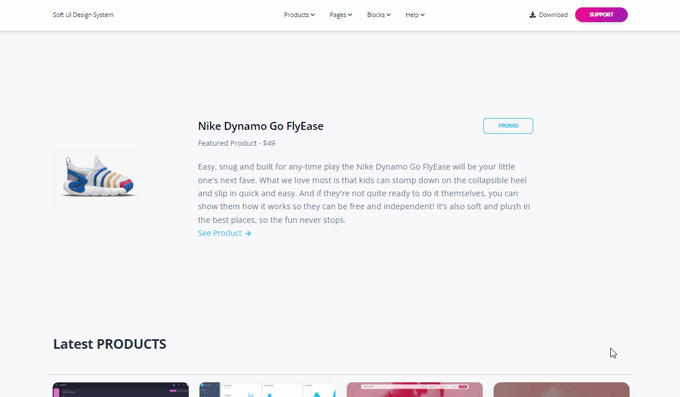Click the Download icon in the navbar
680x397 pixels.
[533, 15]
